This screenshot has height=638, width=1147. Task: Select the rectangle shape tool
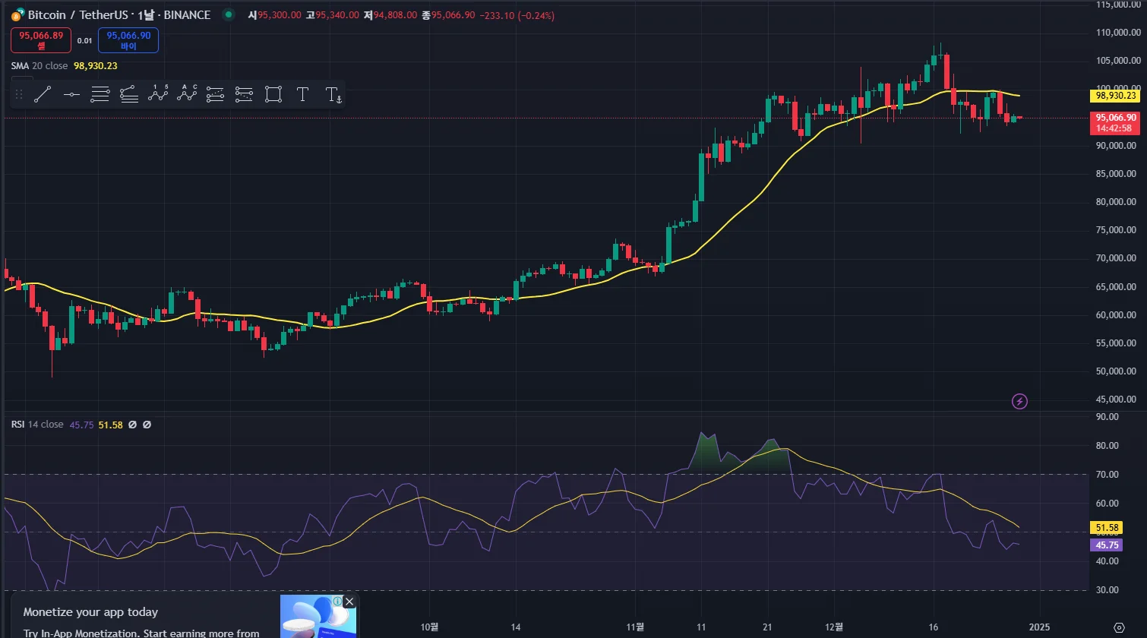[x=273, y=94]
